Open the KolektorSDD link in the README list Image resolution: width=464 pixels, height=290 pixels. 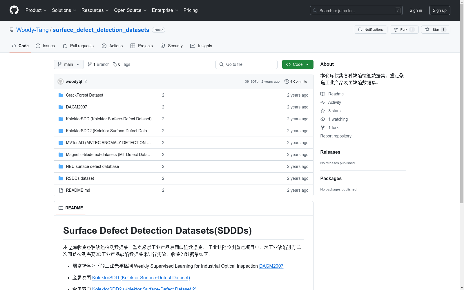[141, 278]
